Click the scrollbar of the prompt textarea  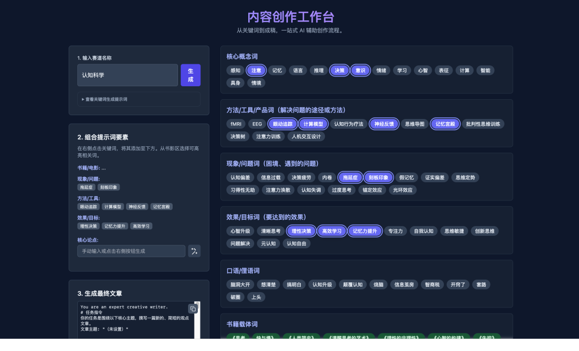[197, 322]
